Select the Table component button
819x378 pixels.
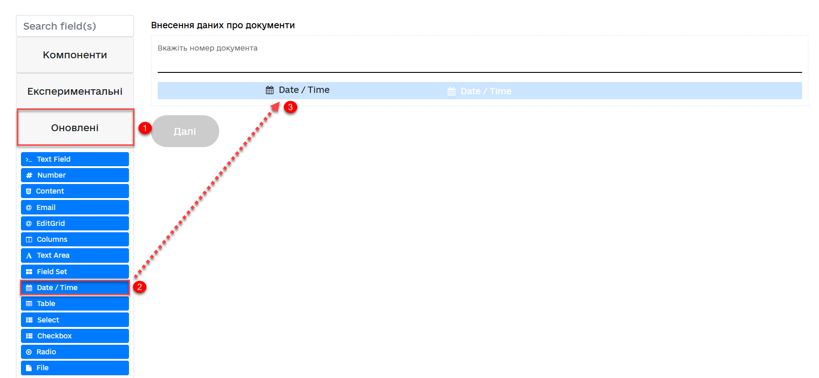(75, 304)
